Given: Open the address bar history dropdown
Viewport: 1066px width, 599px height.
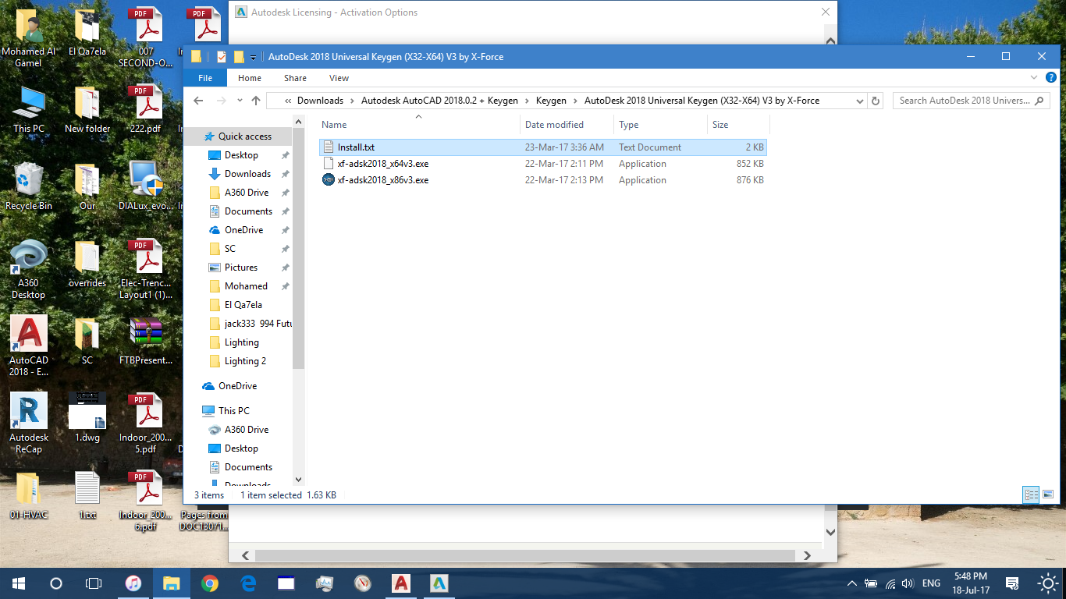Looking at the screenshot, I should pyautogui.click(x=859, y=101).
